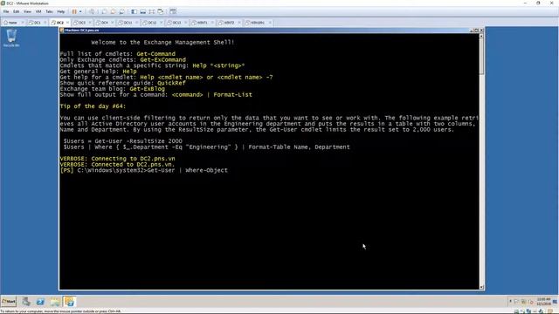This screenshot has height=314, width=559.
Task: Open the File menu
Action: click(6, 11)
